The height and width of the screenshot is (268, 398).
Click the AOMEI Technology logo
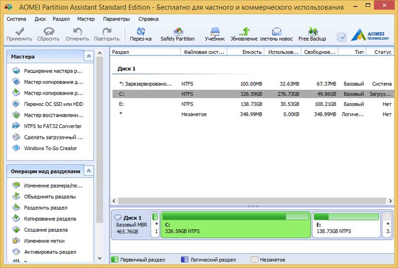coord(370,35)
